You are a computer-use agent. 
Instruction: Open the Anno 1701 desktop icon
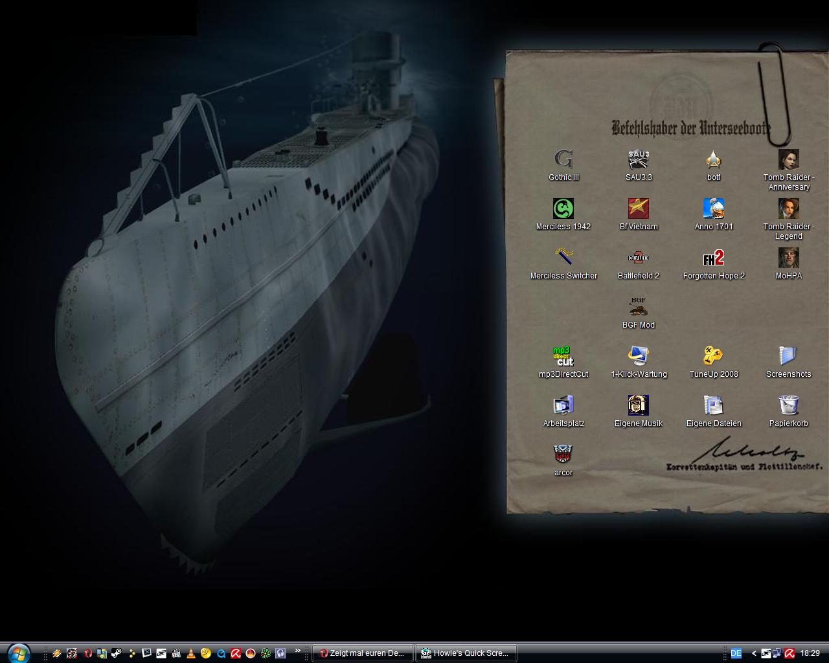pos(714,215)
